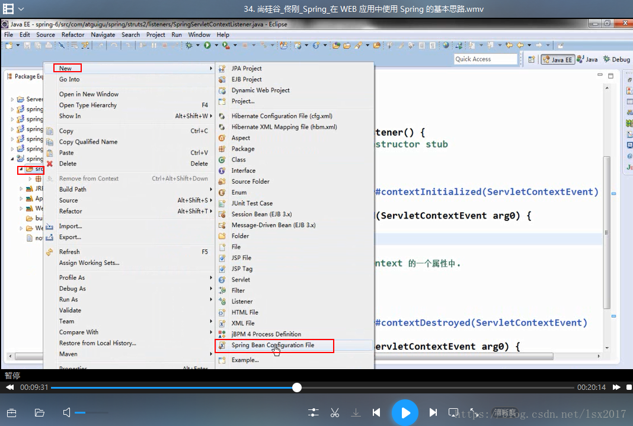Click the Folder icon in New submenu
This screenshot has width=633, height=426.
(x=222, y=236)
